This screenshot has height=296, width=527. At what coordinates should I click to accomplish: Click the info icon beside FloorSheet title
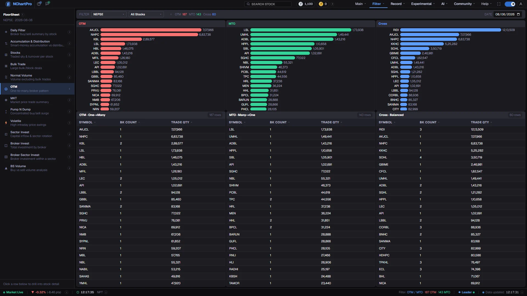coord(23,15)
